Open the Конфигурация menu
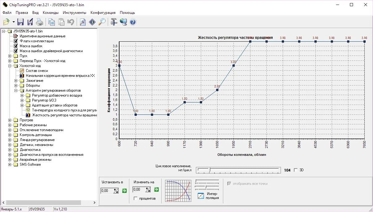373x212 pixels. pos(103,13)
